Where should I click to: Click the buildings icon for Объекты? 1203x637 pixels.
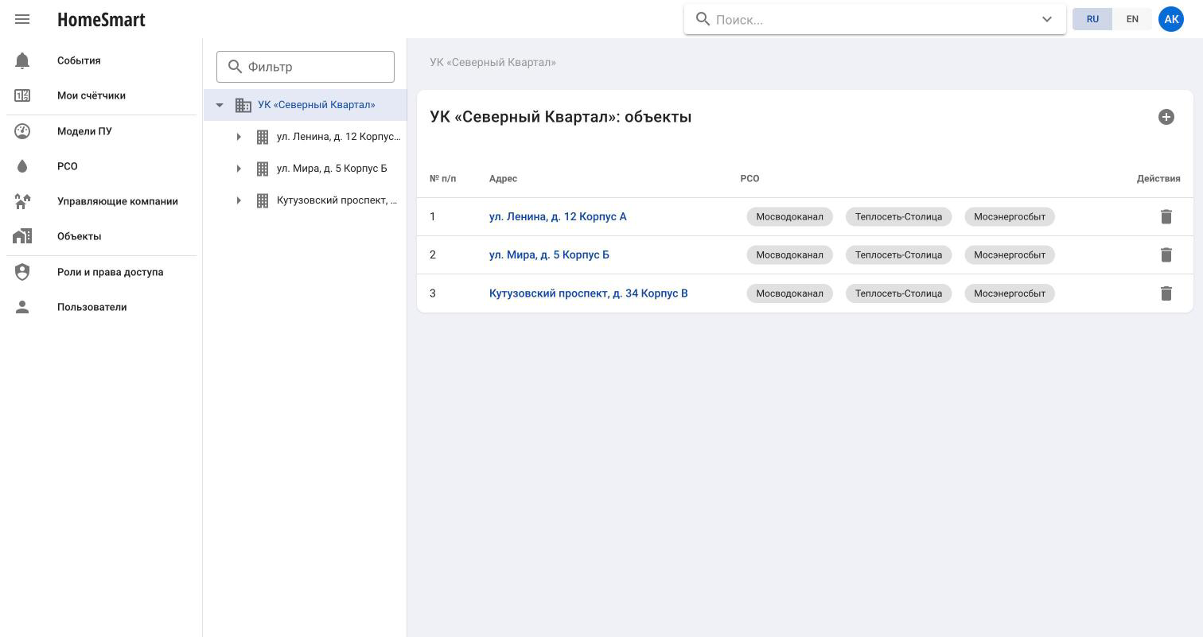click(x=22, y=236)
